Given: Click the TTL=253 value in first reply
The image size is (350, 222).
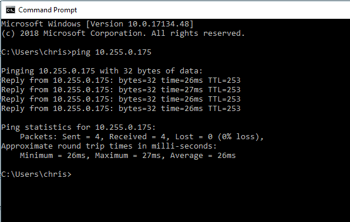Looking at the screenshot, I should 224,80.
